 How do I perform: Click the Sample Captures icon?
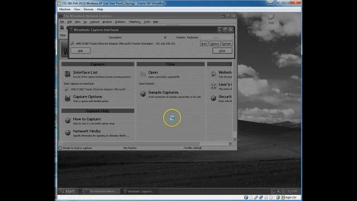click(x=143, y=94)
